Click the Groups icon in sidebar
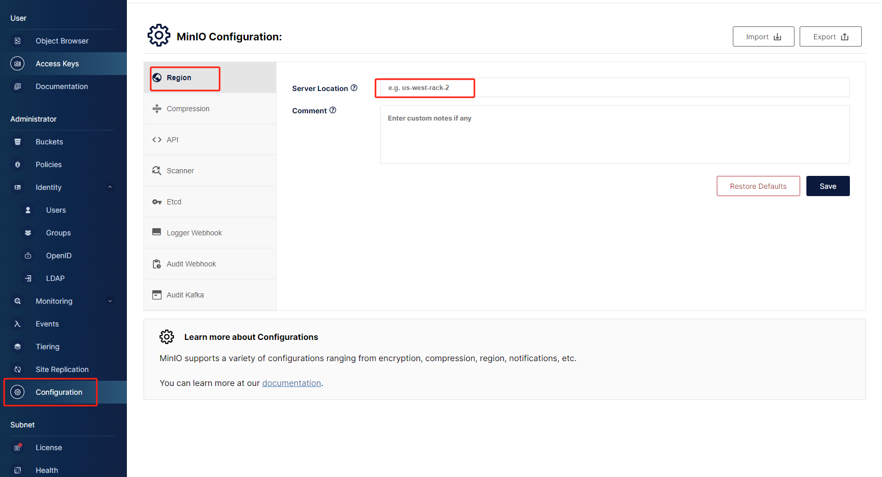882x477 pixels. [x=28, y=233]
